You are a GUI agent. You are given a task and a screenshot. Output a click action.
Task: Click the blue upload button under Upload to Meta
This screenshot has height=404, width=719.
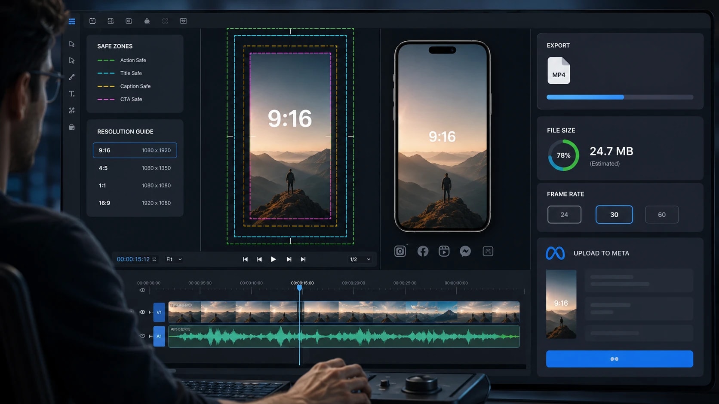pos(620,359)
